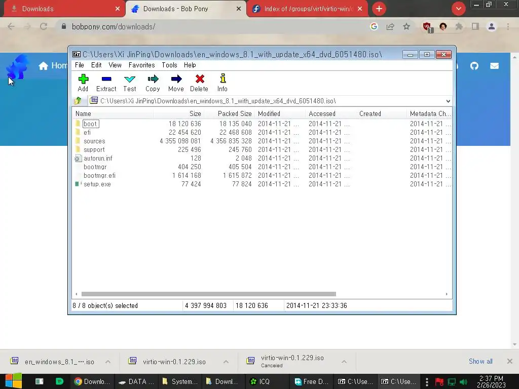The height and width of the screenshot is (389, 519).
Task: Click the share page icon
Action: 390,26
